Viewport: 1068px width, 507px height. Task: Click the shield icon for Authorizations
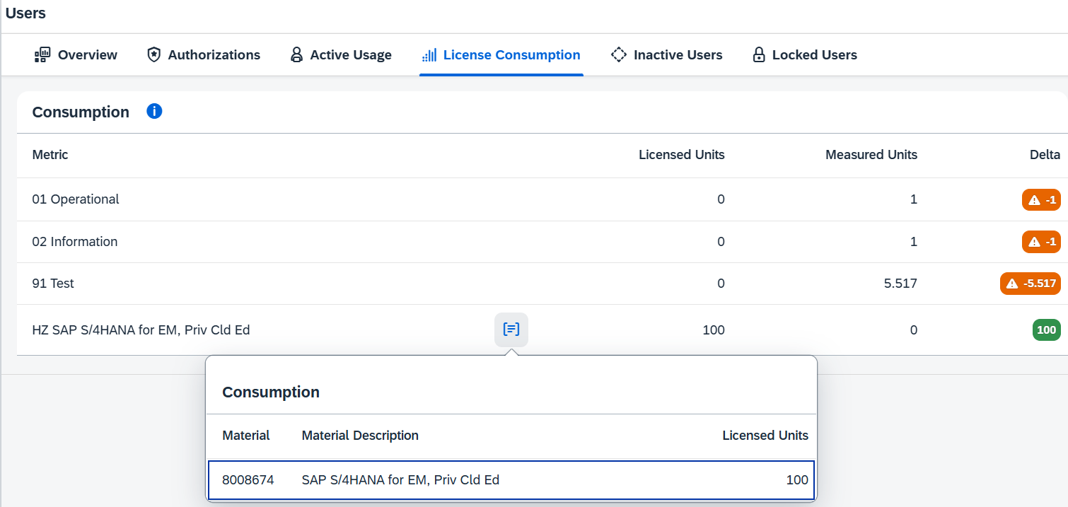pyautogui.click(x=153, y=55)
